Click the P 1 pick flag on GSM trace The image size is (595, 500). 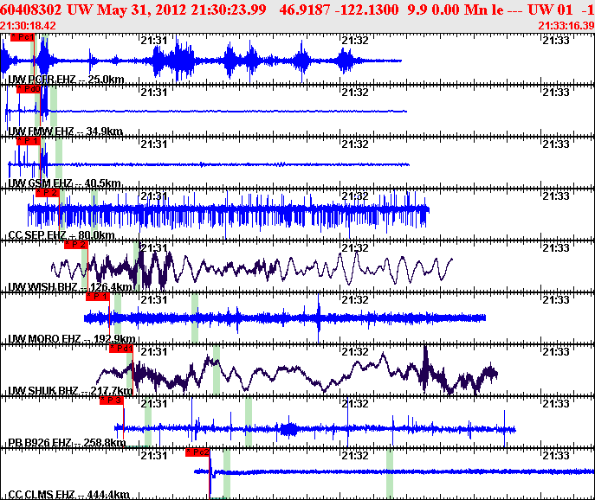tap(29, 141)
